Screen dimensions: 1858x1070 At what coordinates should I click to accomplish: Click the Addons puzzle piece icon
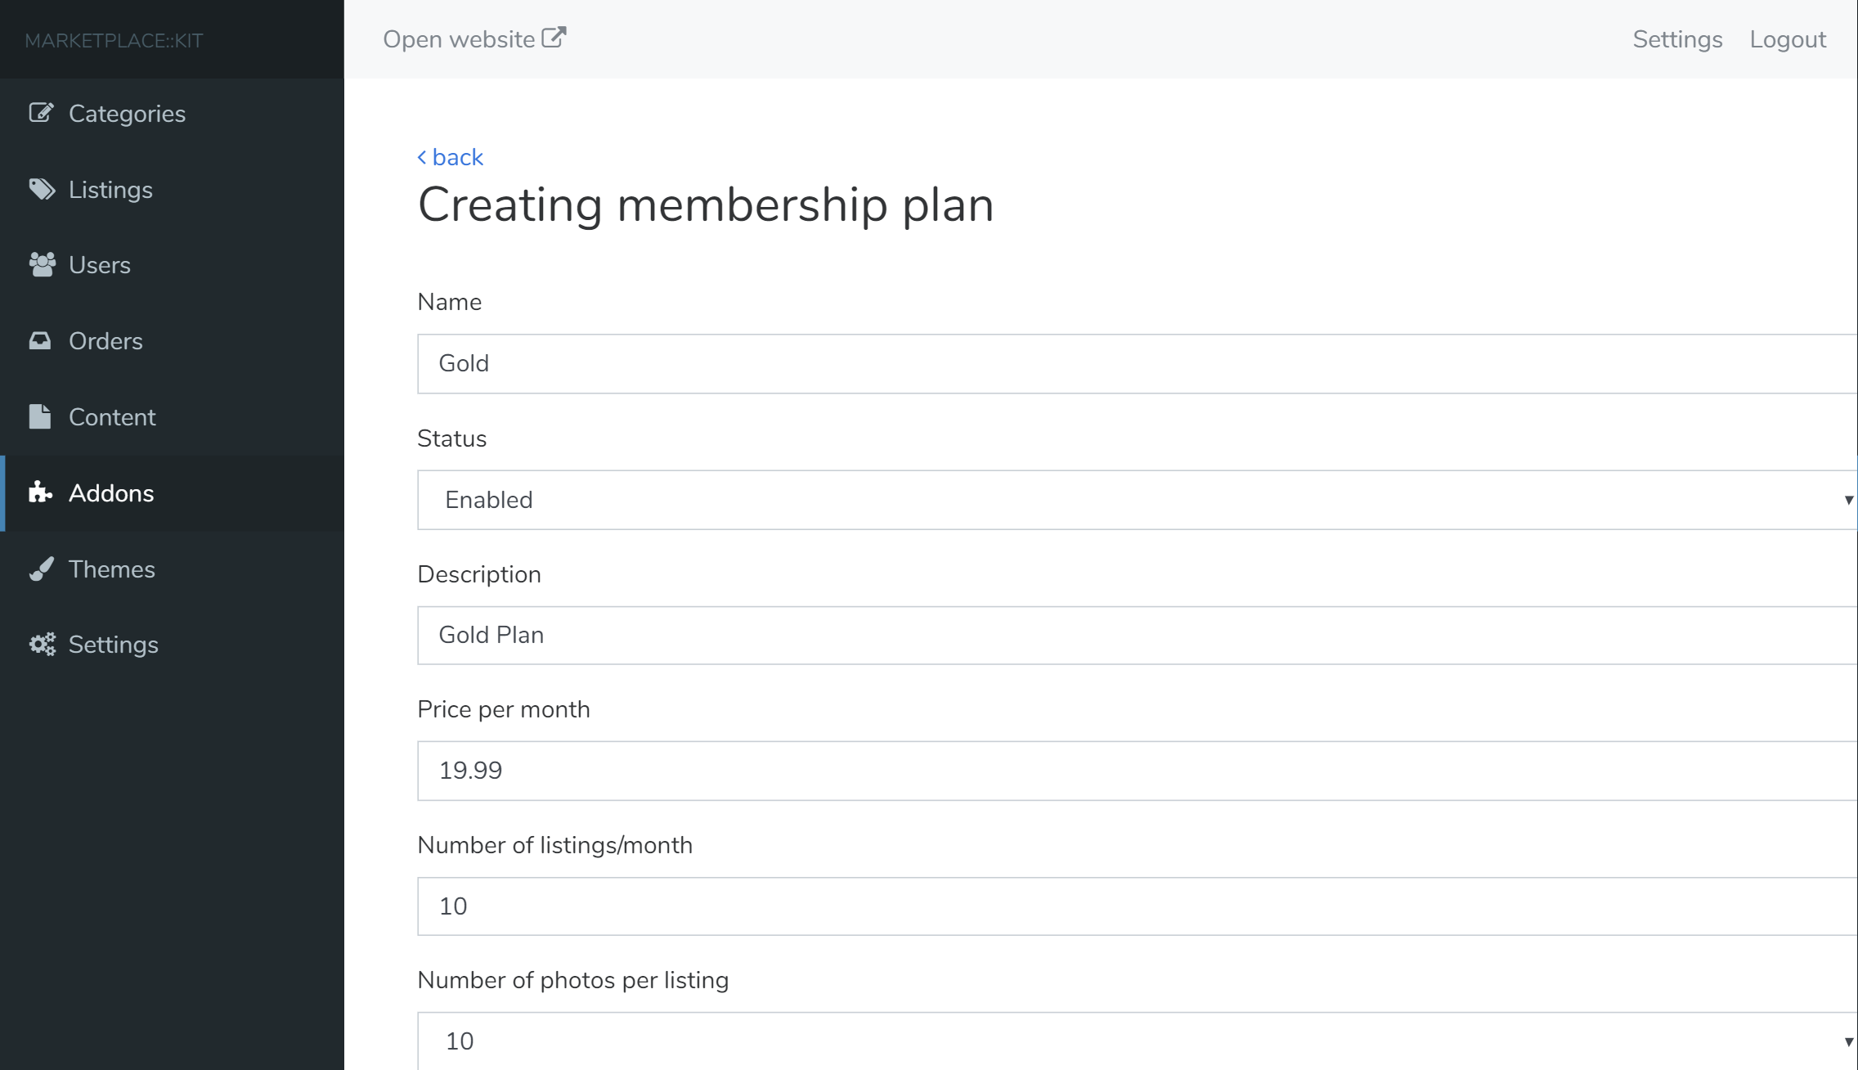[40, 492]
